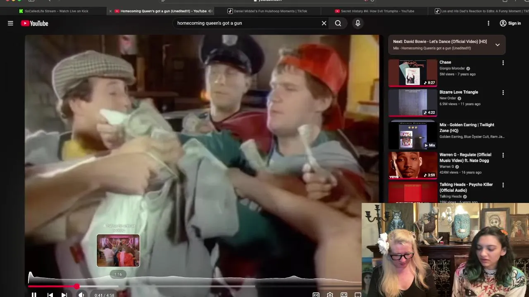Switch to theater mode view
Image resolution: width=529 pixels, height=297 pixels.
click(x=358, y=295)
